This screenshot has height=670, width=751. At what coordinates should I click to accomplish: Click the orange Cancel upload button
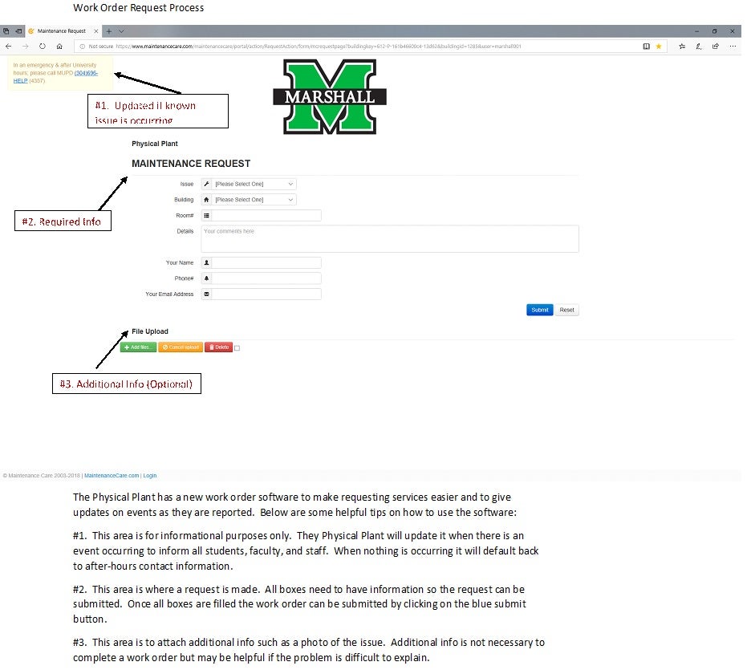[181, 347]
